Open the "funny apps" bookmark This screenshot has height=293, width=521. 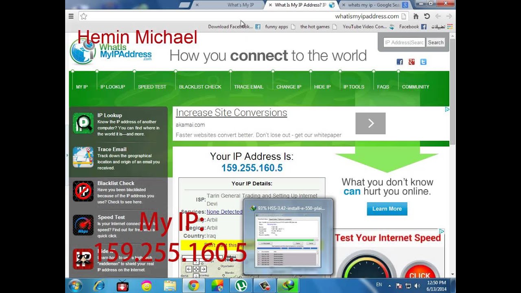pos(280,27)
